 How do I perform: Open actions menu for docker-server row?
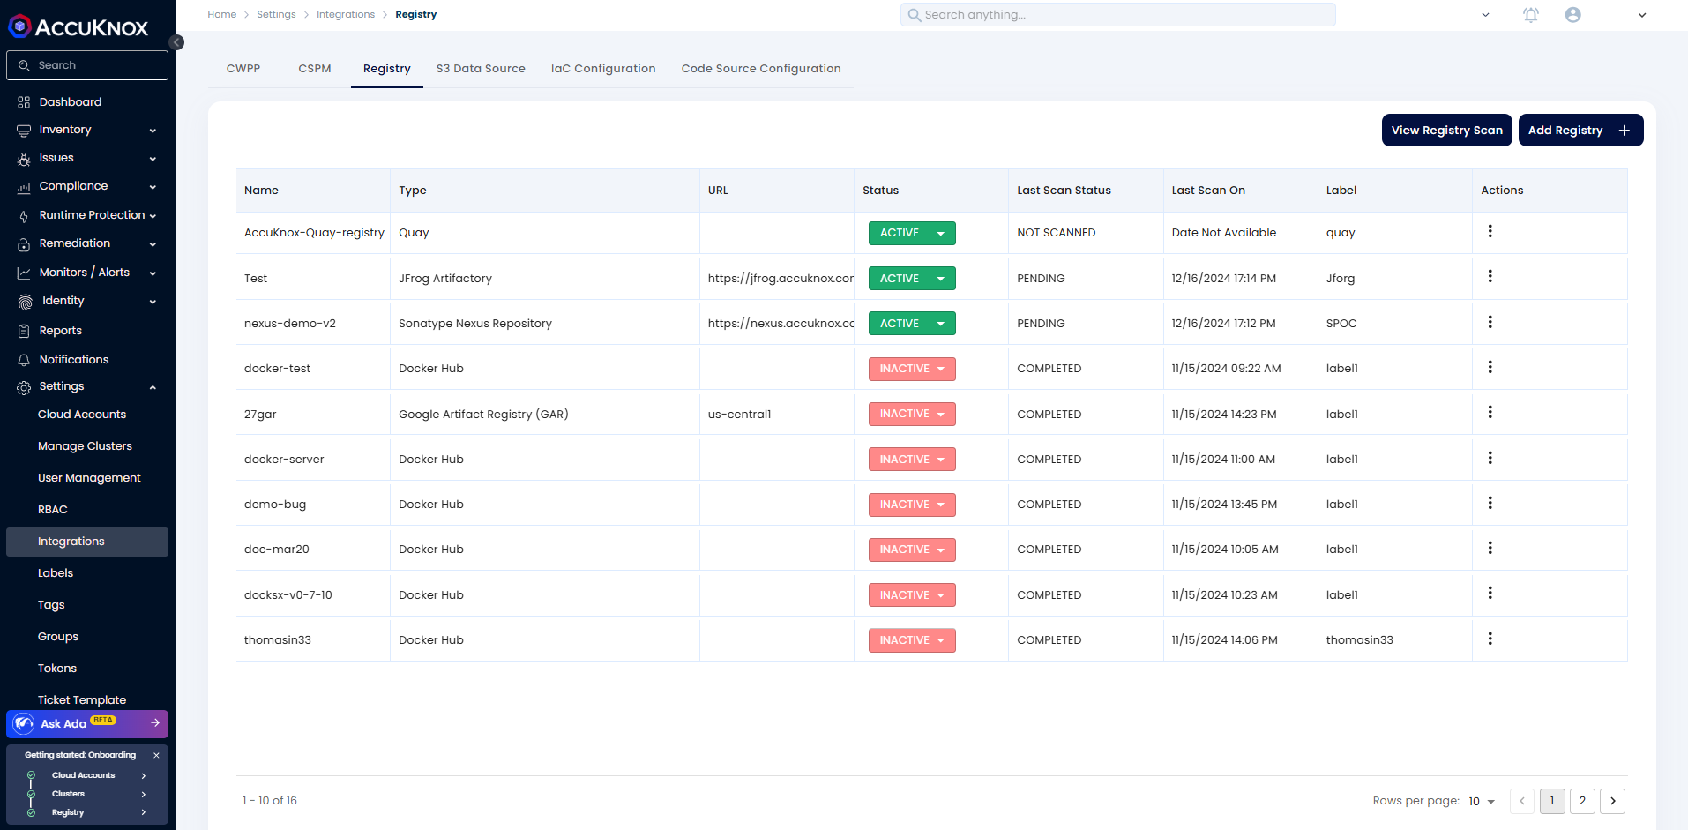[x=1490, y=458]
